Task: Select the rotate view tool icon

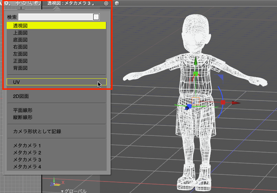Action: [24, 3]
